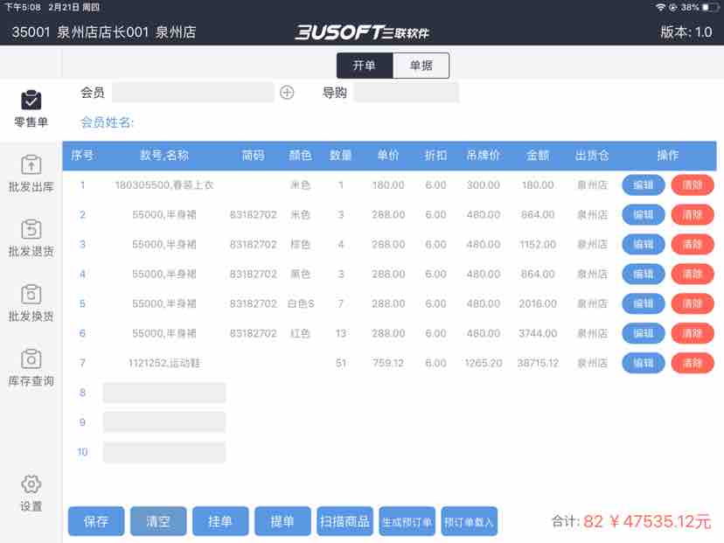The image size is (724, 543).
Task: Click the 生成预订单 button
Action: [407, 522]
